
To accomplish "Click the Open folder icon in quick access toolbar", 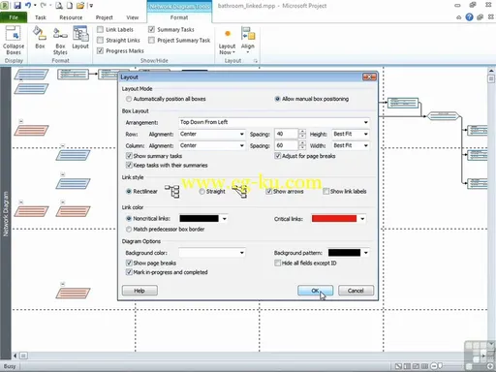I will tap(80, 5).
